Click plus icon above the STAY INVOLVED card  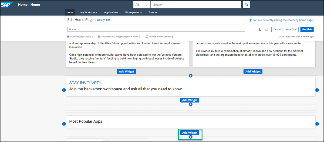pyautogui.click(x=190, y=76)
